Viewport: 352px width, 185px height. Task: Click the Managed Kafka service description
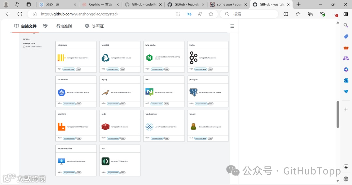[x=207, y=58]
